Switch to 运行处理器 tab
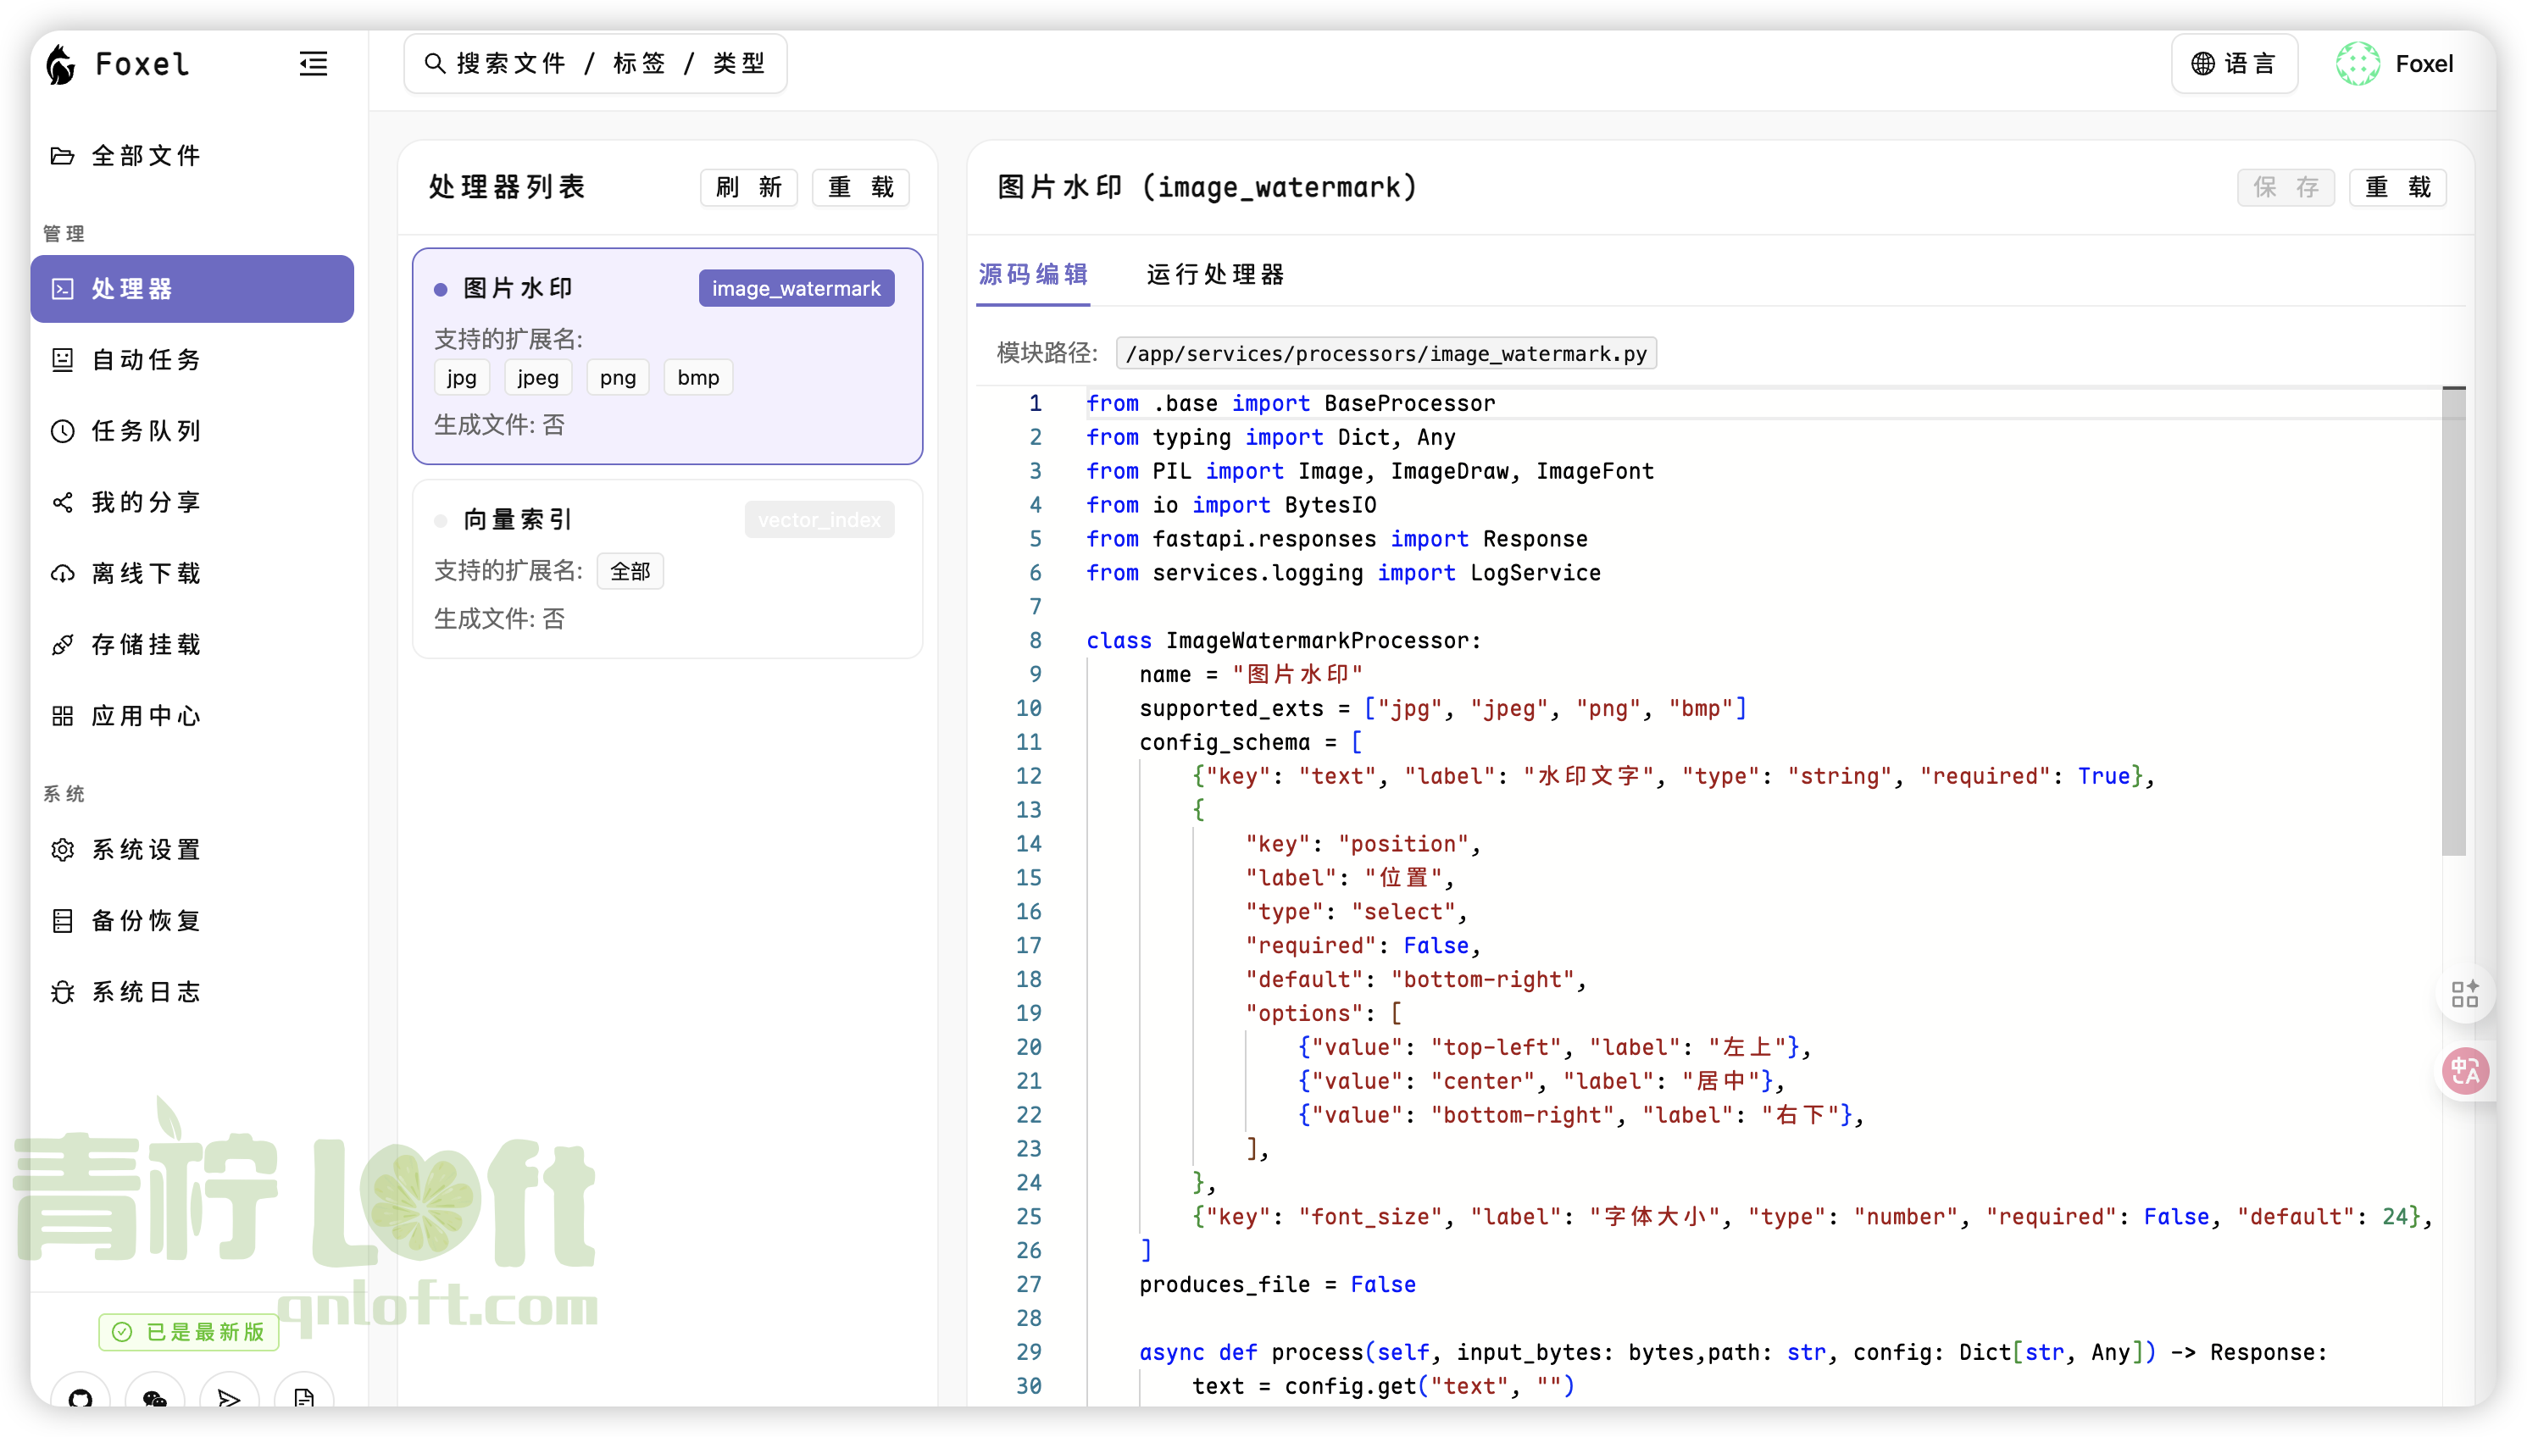Image resolution: width=2527 pixels, height=1437 pixels. pyautogui.click(x=1215, y=275)
